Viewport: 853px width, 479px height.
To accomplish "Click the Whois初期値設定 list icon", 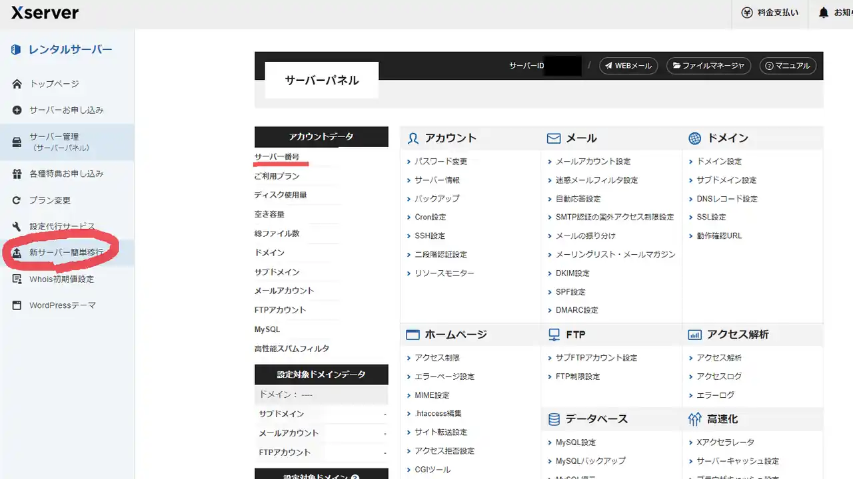I will pos(17,279).
